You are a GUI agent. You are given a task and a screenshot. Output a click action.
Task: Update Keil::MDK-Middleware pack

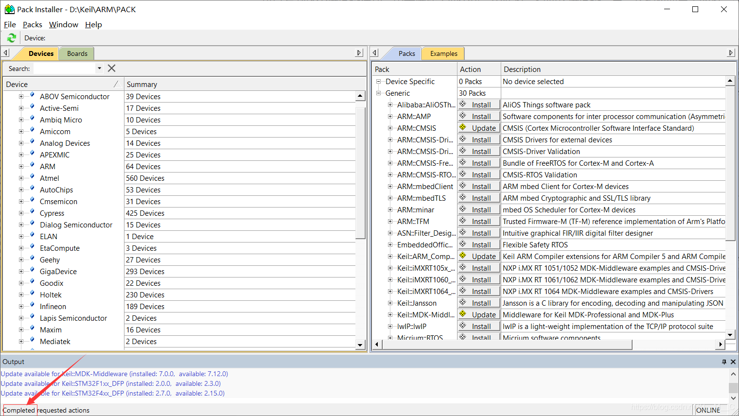pos(479,314)
